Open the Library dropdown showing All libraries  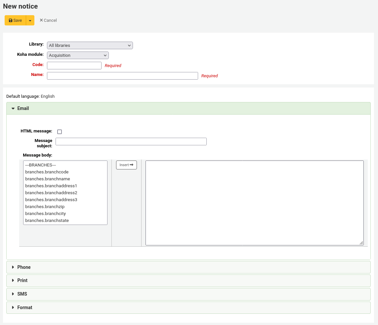[90, 45]
